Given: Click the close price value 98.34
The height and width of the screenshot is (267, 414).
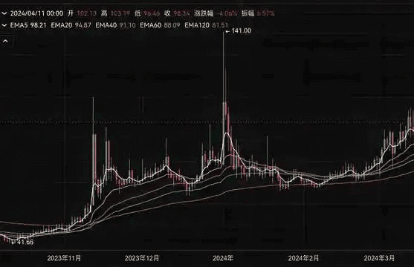Looking at the screenshot, I should pyautogui.click(x=181, y=13).
